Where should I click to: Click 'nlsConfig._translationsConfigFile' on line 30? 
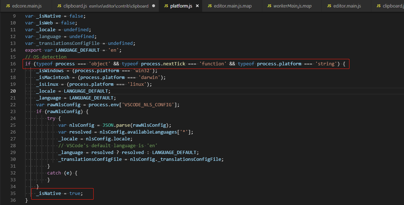(175, 159)
